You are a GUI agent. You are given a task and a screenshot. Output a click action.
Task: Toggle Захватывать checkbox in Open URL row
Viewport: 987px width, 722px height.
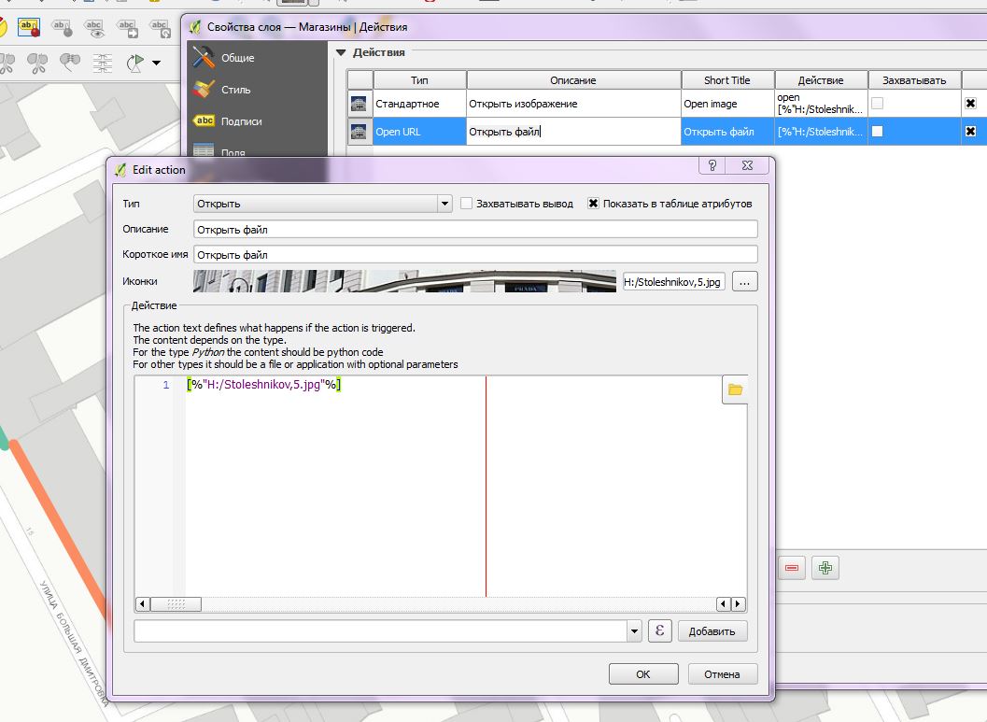877,132
